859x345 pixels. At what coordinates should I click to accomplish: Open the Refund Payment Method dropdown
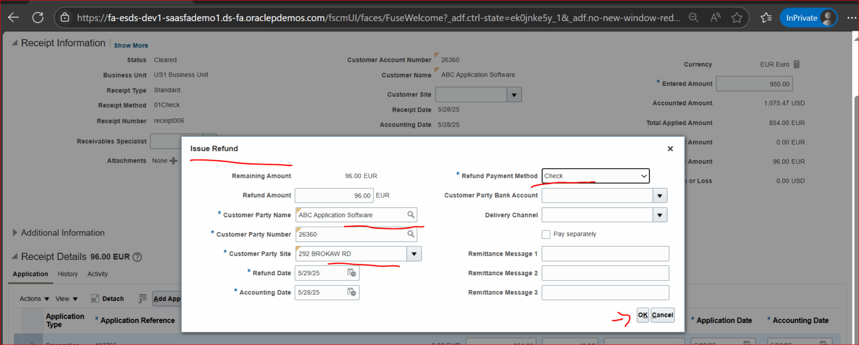click(x=643, y=175)
